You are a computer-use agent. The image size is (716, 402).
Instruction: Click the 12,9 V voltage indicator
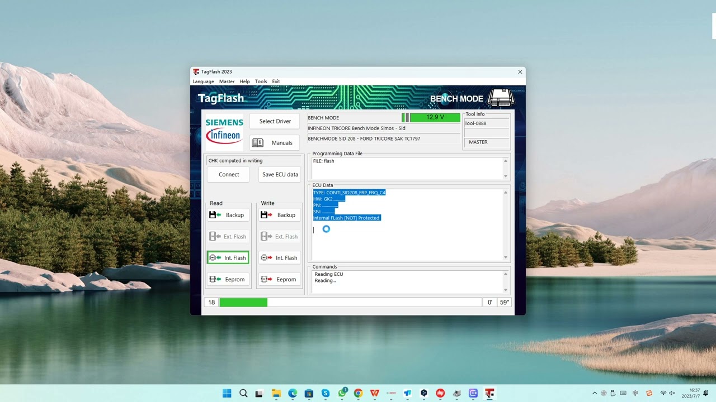[x=435, y=117]
